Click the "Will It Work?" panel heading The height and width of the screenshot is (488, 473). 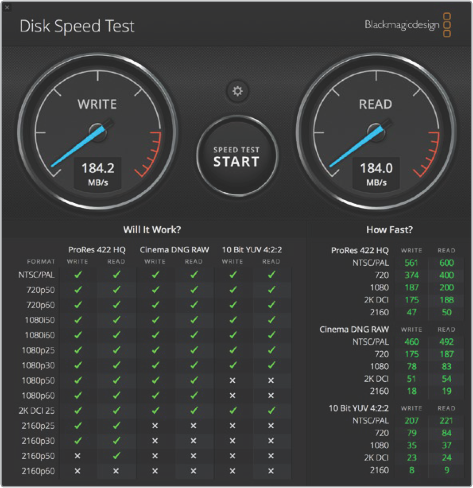pos(152,230)
